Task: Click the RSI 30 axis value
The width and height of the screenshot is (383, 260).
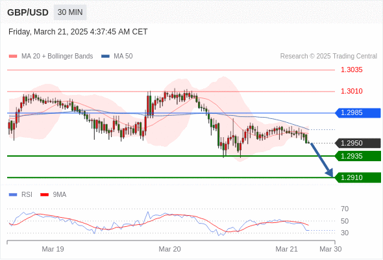Action: 345,233
